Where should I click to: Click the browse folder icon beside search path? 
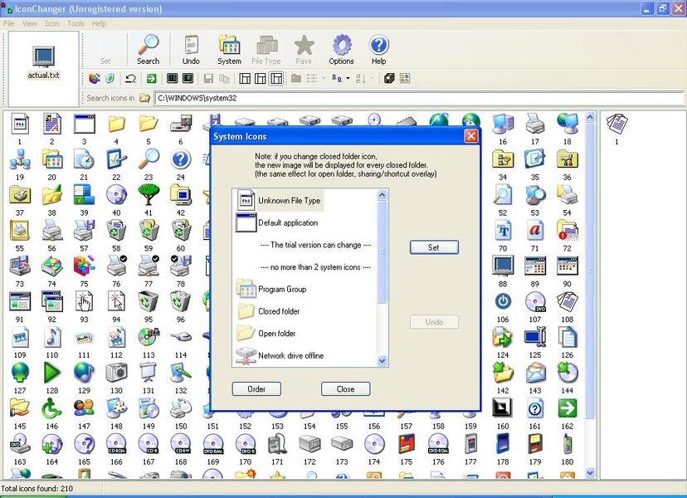145,98
